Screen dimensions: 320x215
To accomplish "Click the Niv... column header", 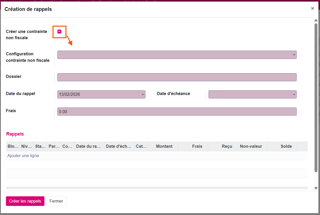I will pyautogui.click(x=27, y=146).
